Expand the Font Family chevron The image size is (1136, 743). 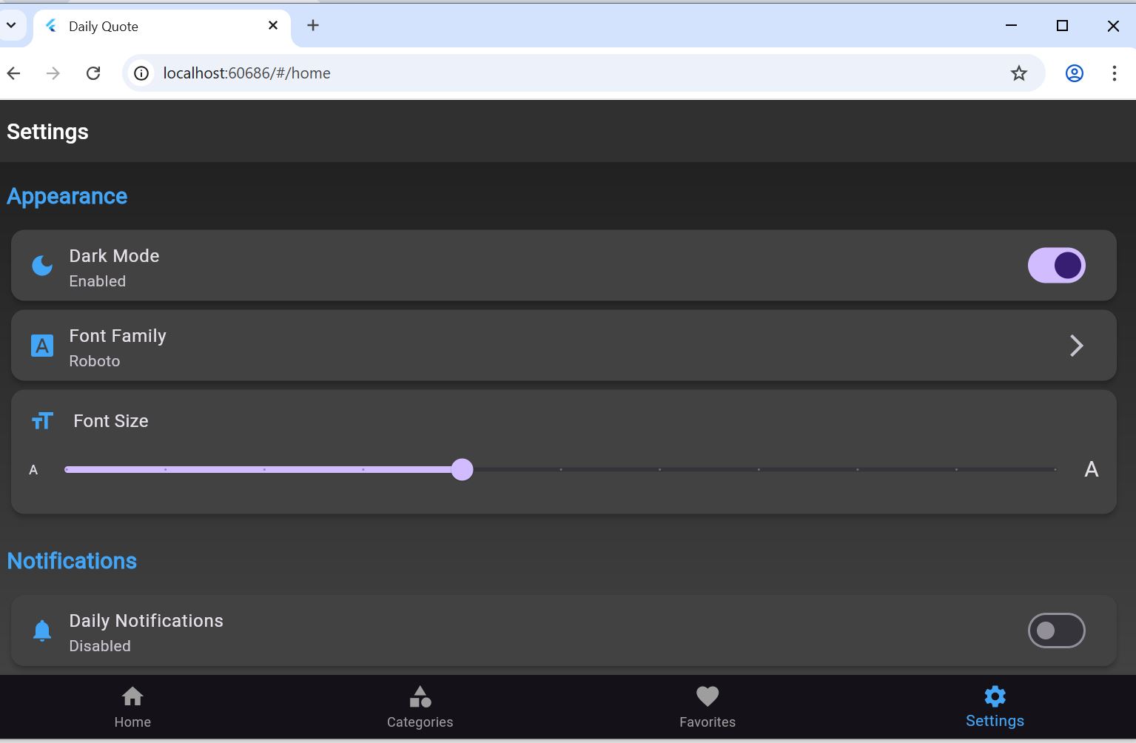point(1076,346)
